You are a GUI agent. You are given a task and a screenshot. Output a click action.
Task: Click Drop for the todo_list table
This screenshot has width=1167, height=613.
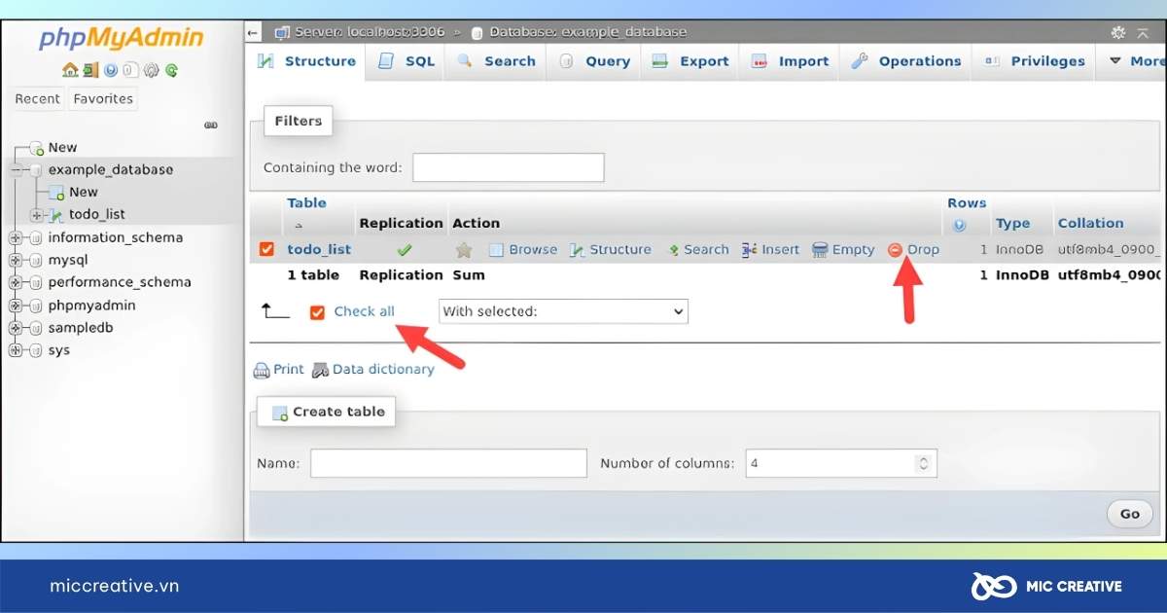pos(914,250)
